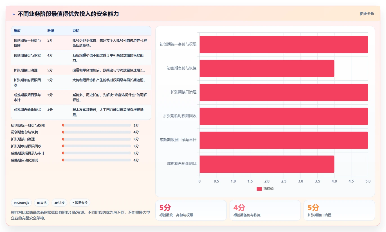Click the progress bar for 成熟期数据目录与审计
This screenshot has height=232, width=386.
pyautogui.click(x=96, y=153)
